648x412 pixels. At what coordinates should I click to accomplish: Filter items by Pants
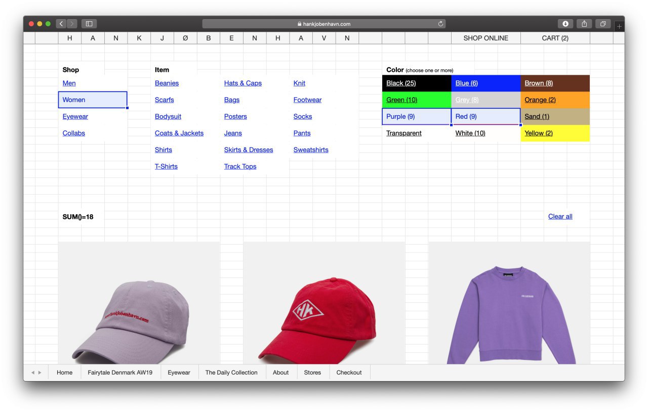pyautogui.click(x=302, y=133)
